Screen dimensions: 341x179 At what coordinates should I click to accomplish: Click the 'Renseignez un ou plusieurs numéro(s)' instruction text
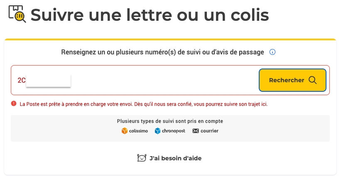pyautogui.click(x=162, y=52)
